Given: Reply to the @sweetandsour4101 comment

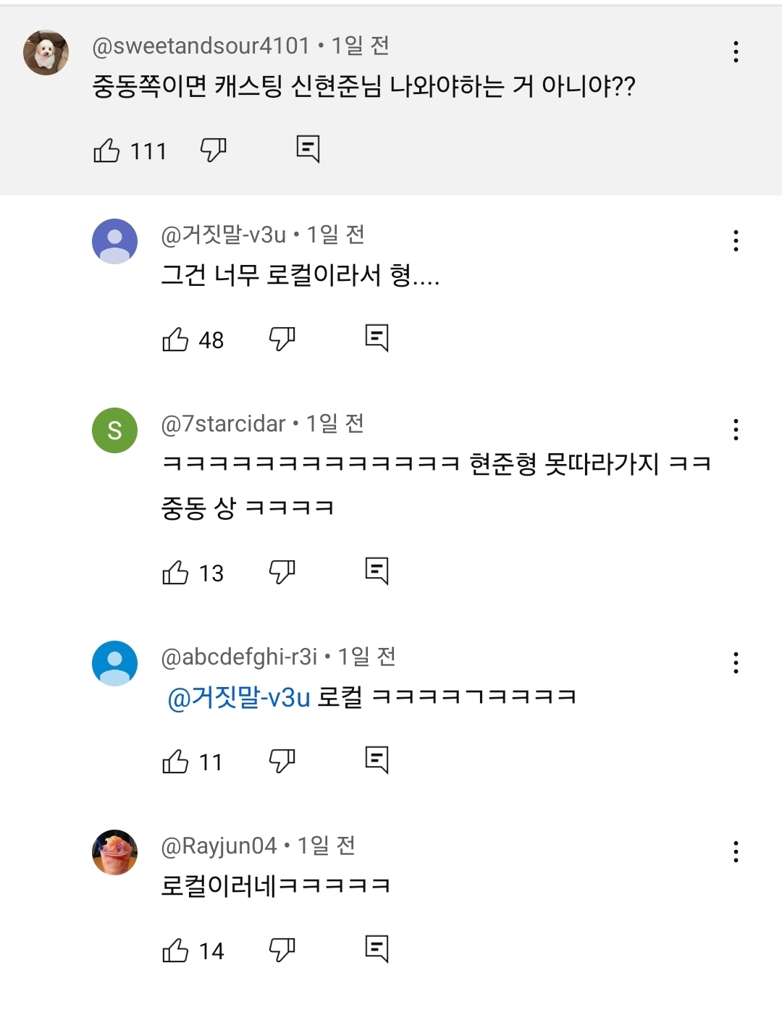Looking at the screenshot, I should (308, 149).
